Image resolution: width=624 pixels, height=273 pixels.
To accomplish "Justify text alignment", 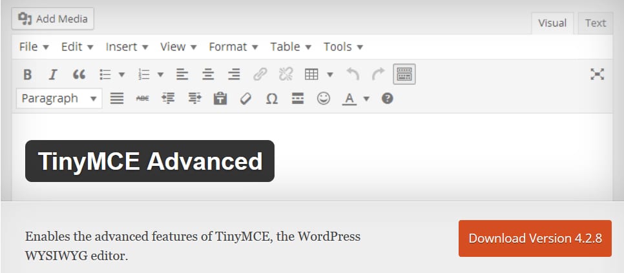I will tap(117, 98).
